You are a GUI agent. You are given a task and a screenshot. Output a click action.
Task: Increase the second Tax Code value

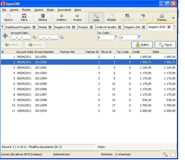139,36
